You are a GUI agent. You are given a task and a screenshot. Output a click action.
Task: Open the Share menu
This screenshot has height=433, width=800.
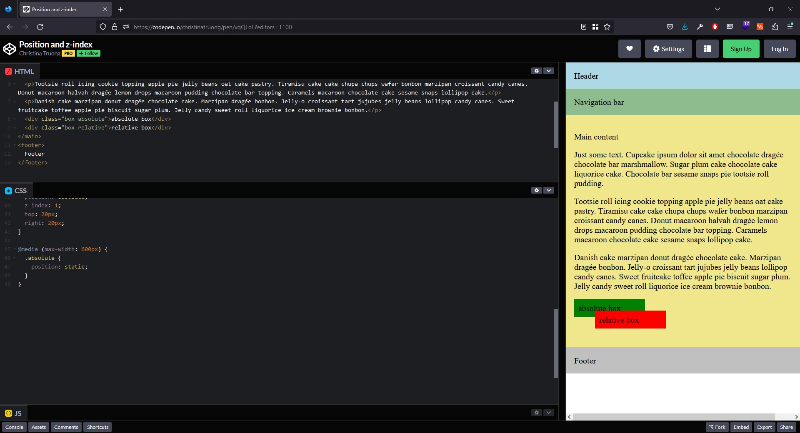tap(787, 427)
